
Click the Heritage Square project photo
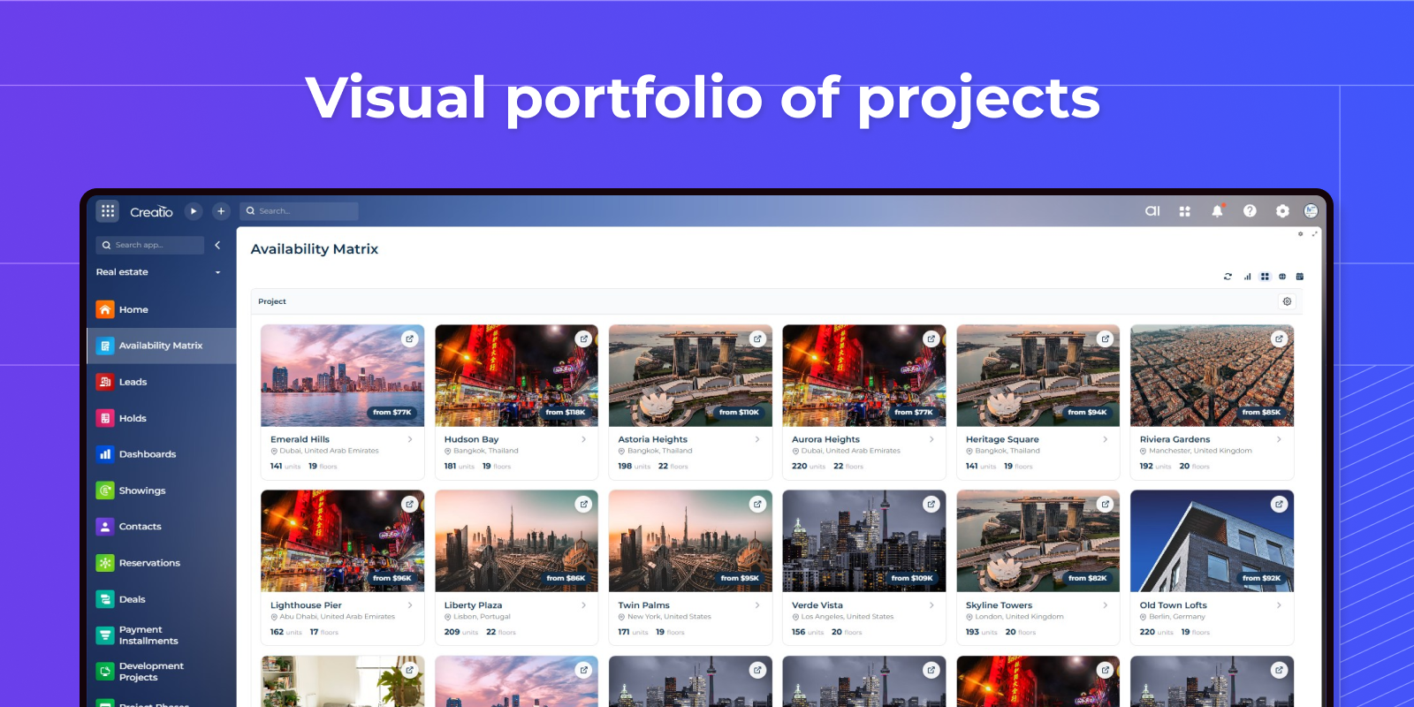point(1038,376)
